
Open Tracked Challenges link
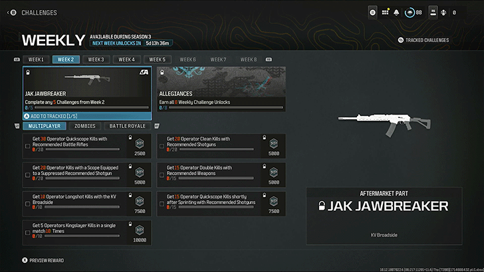[x=427, y=40]
